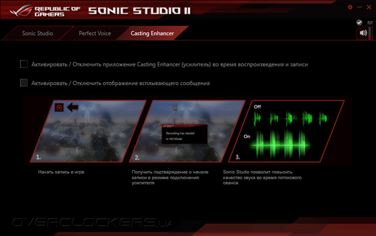Screen dimensions: 376x236
Task: Select the Casting Enhancer tab
Action: pyautogui.click(x=152, y=33)
